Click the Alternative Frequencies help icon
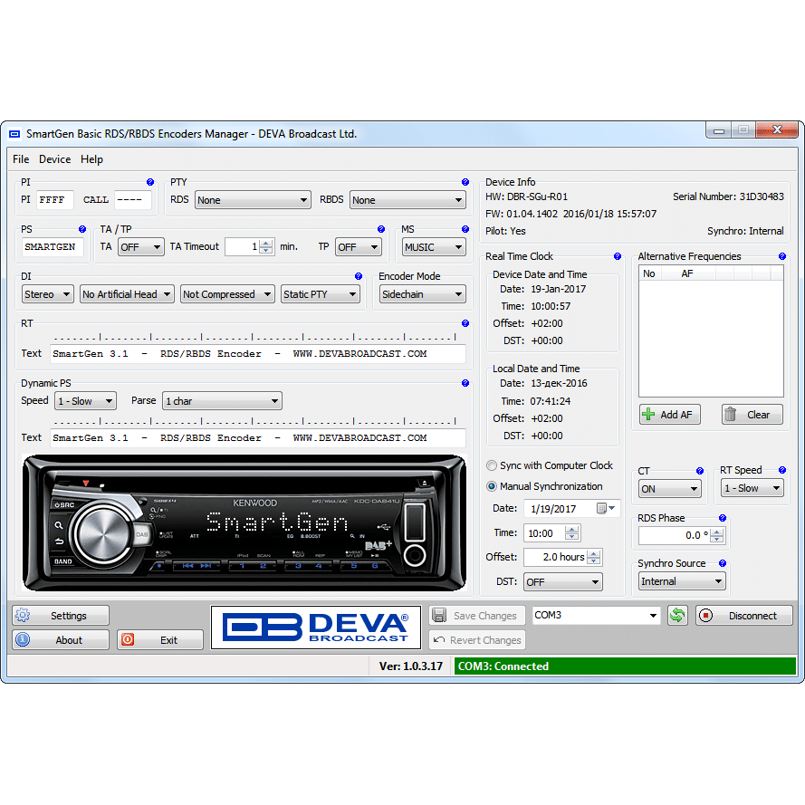Viewport: 805px width, 805px height. pos(781,256)
